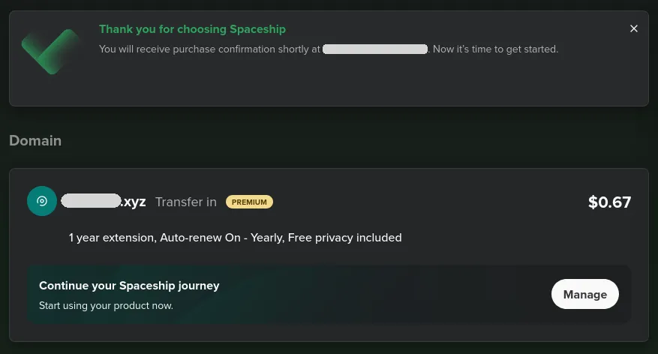Image resolution: width=658 pixels, height=354 pixels.
Task: Click the Domain section heading
Action: pos(35,140)
